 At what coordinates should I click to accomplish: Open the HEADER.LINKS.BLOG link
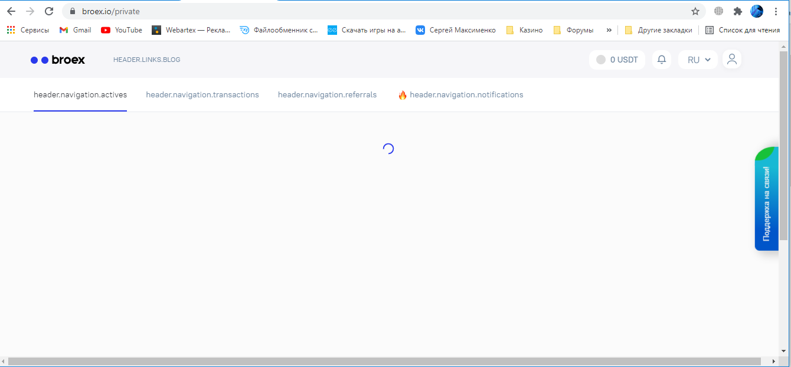146,60
